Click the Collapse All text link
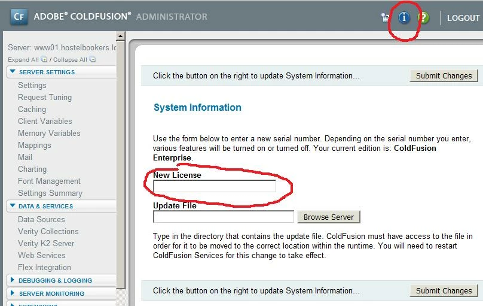483x306 pixels. coord(70,59)
